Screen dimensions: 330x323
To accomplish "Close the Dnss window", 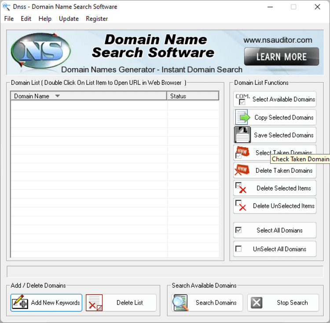I will pos(317,7).
